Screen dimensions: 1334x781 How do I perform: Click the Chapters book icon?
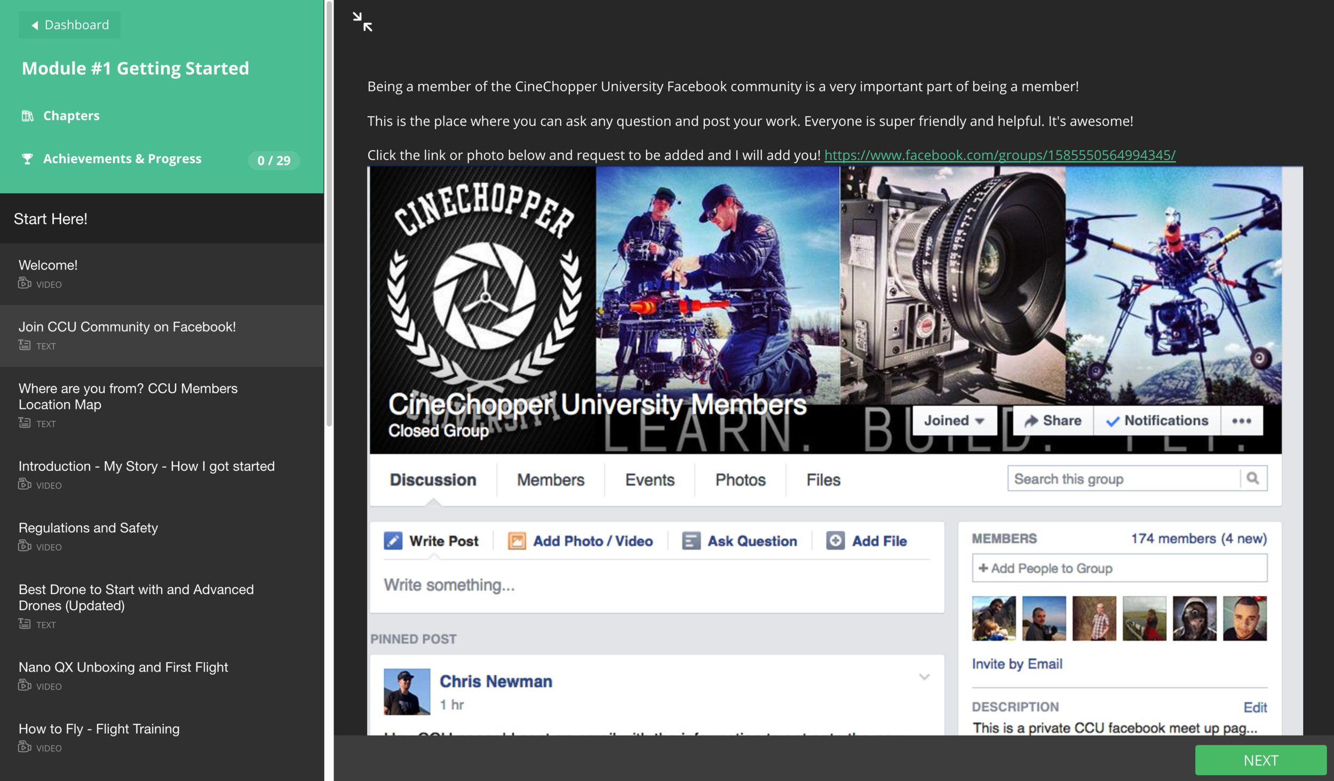(27, 115)
